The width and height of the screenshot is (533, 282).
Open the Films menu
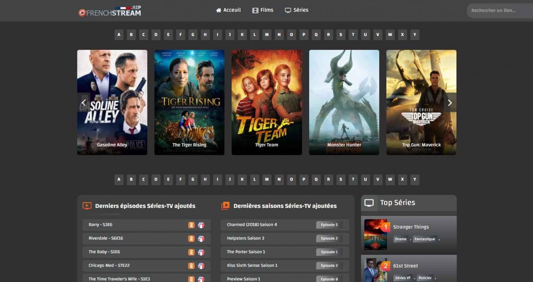(x=263, y=10)
